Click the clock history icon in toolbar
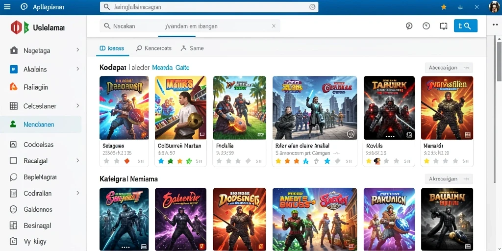This screenshot has width=502, height=251. [426, 26]
